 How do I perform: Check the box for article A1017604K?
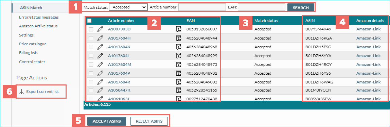tap(91, 47)
